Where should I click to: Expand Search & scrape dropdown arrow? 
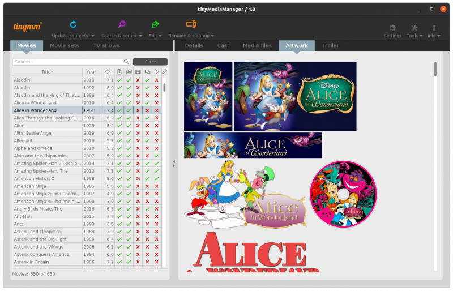[140, 36]
